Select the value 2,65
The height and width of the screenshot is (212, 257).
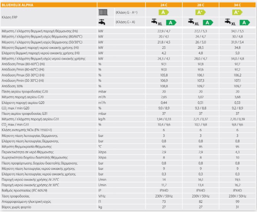(164, 97)
